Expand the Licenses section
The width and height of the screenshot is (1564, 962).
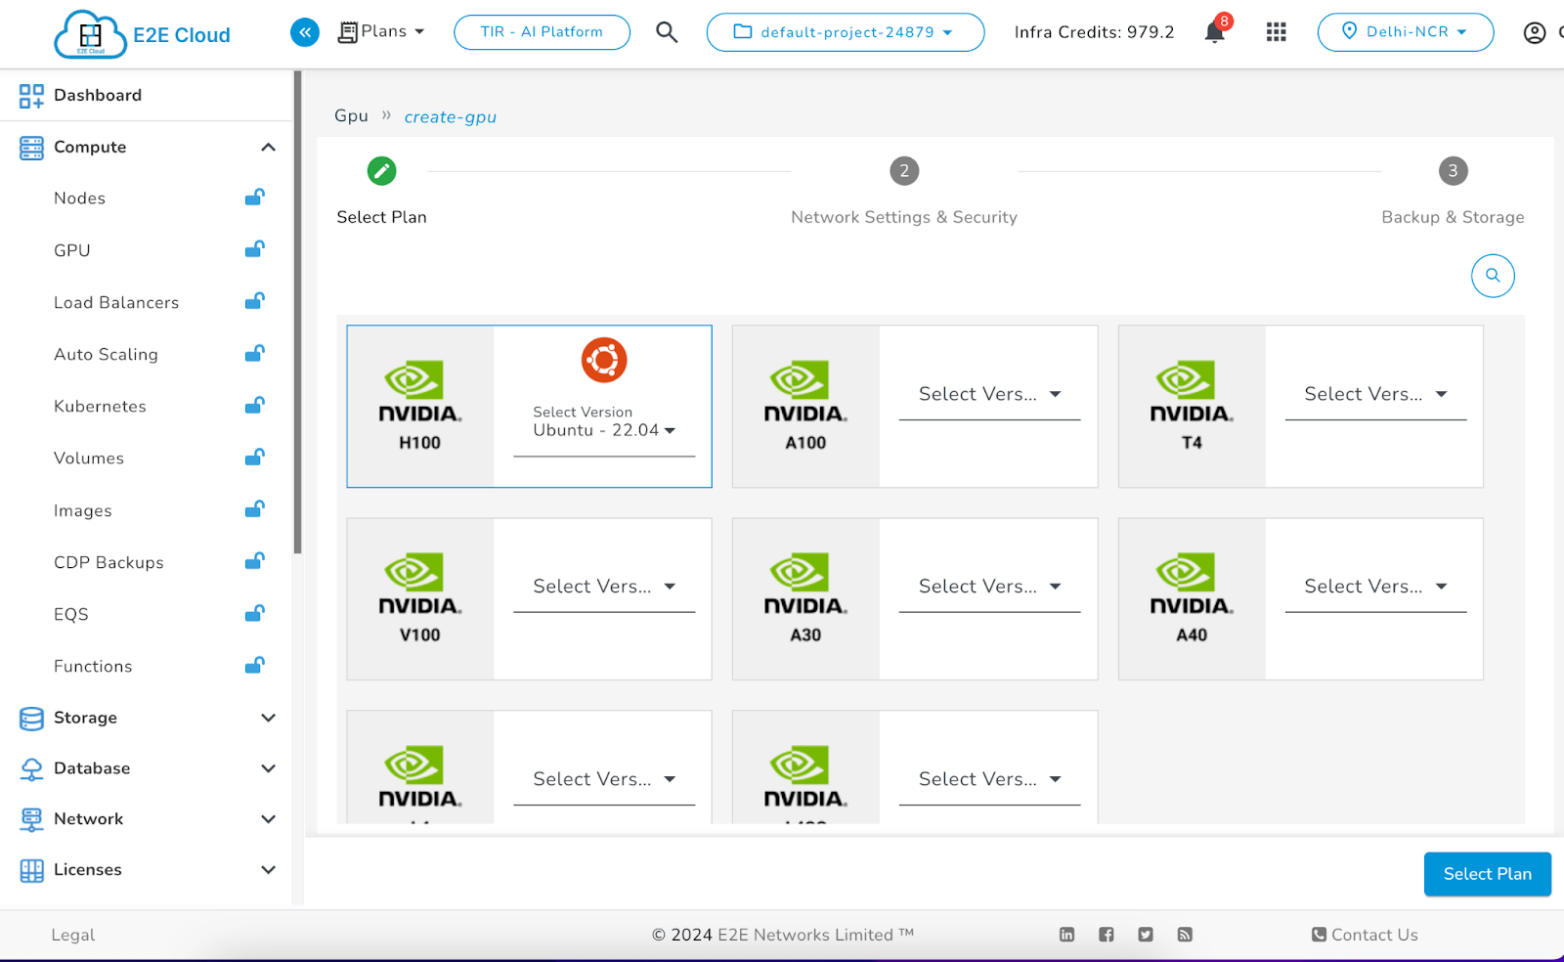click(268, 870)
